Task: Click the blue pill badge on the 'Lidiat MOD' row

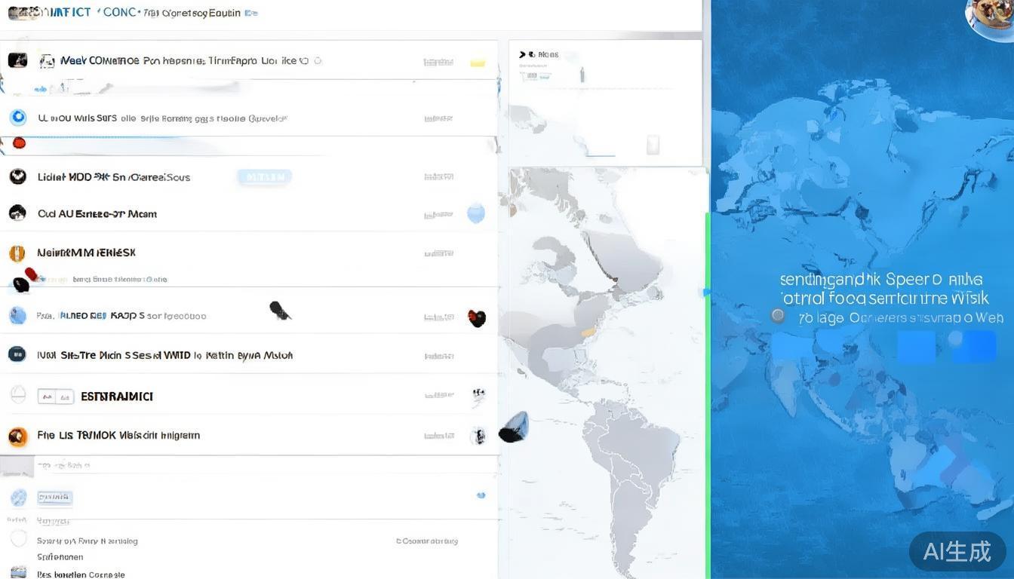Action: click(x=264, y=177)
